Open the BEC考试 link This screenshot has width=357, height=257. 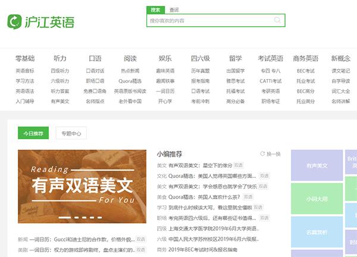coord(306,71)
